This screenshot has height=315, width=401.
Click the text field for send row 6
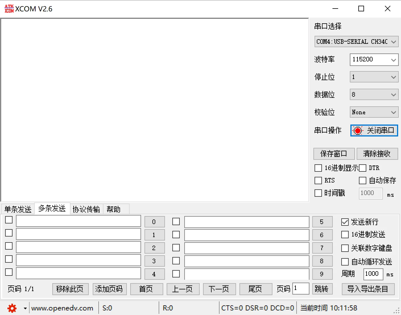(x=247, y=235)
